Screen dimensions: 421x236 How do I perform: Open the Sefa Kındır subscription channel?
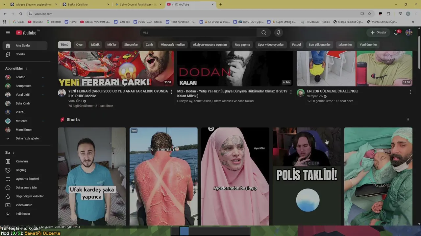25,104
